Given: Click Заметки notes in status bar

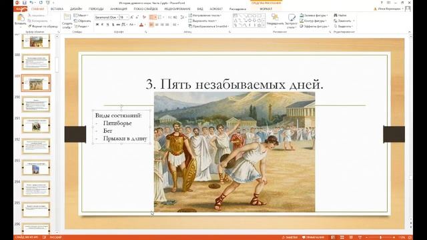Looking at the screenshot, I should click(290, 237).
